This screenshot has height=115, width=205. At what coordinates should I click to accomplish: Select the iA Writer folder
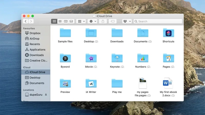[x=91, y=83]
